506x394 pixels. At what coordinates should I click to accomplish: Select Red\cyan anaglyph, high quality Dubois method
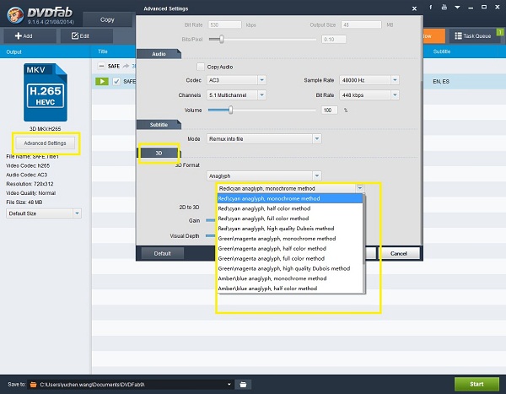coord(290,229)
